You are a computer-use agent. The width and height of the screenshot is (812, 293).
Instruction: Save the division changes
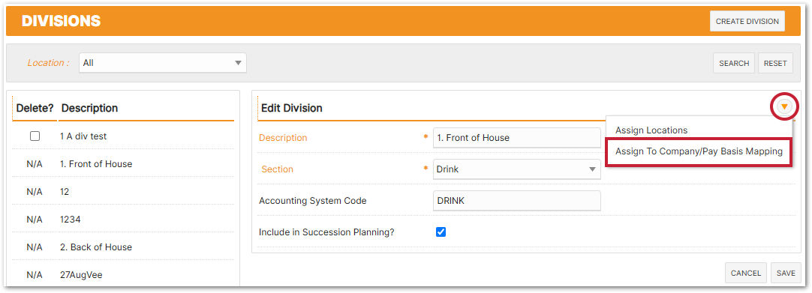pos(786,274)
